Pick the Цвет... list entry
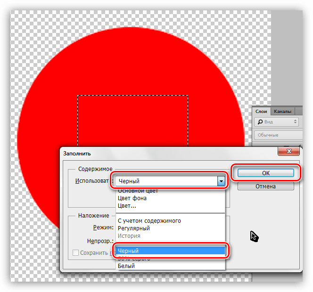The height and width of the screenshot is (292, 313). 171,206
